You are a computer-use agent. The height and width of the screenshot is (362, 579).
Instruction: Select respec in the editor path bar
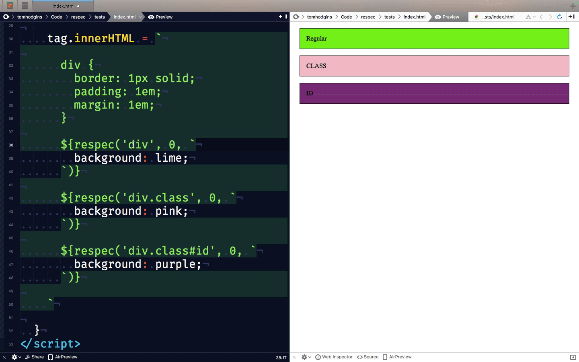click(x=78, y=17)
